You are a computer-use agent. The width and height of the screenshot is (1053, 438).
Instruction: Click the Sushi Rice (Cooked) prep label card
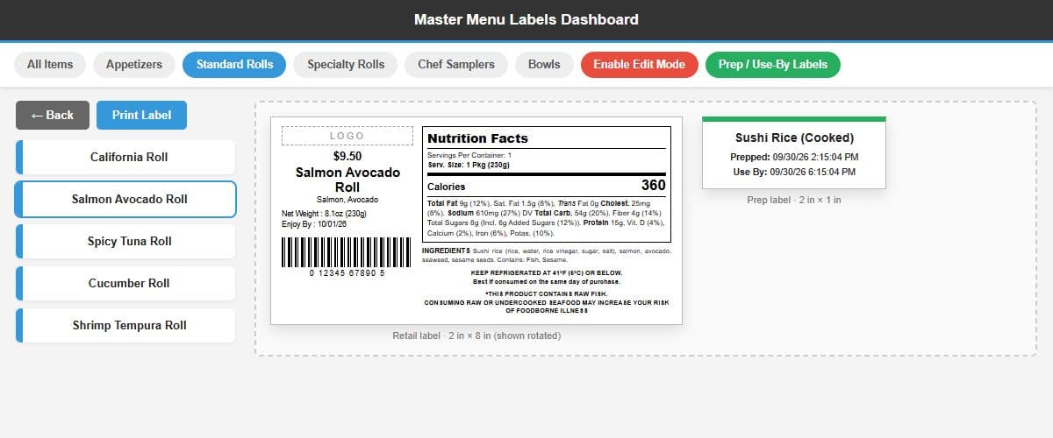(x=794, y=153)
